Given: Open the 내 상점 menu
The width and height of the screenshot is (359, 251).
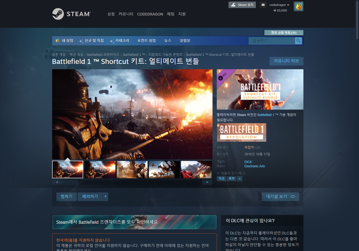Looking at the screenshot, I should click(67, 41).
